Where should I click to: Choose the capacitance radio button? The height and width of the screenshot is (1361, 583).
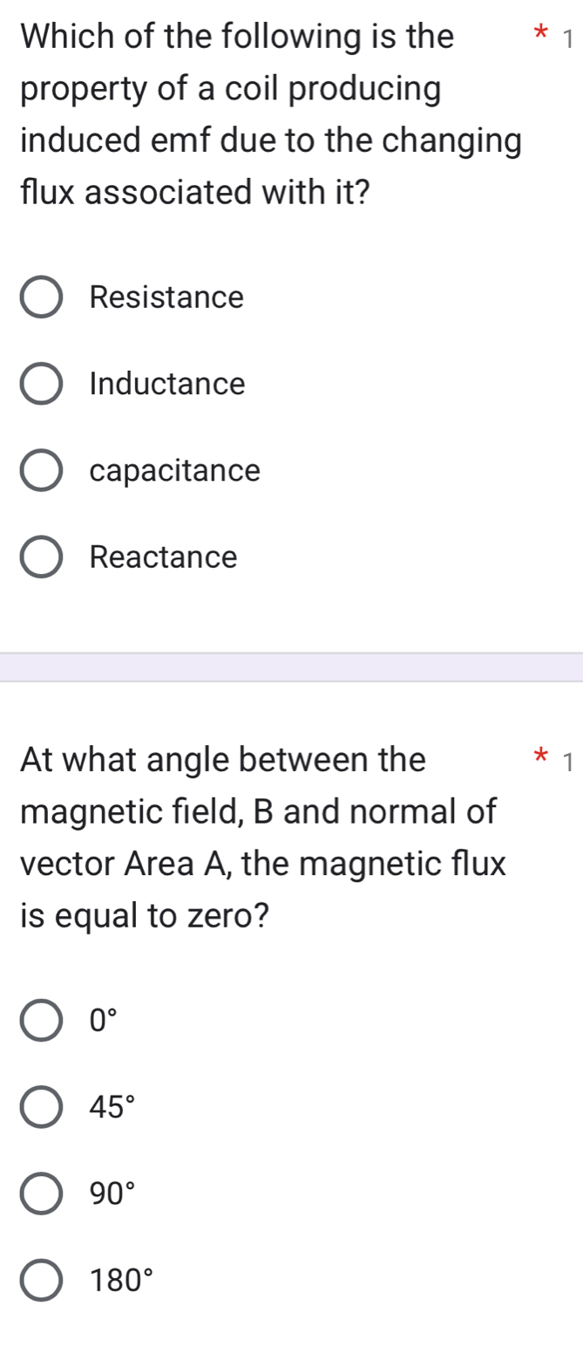[41, 471]
